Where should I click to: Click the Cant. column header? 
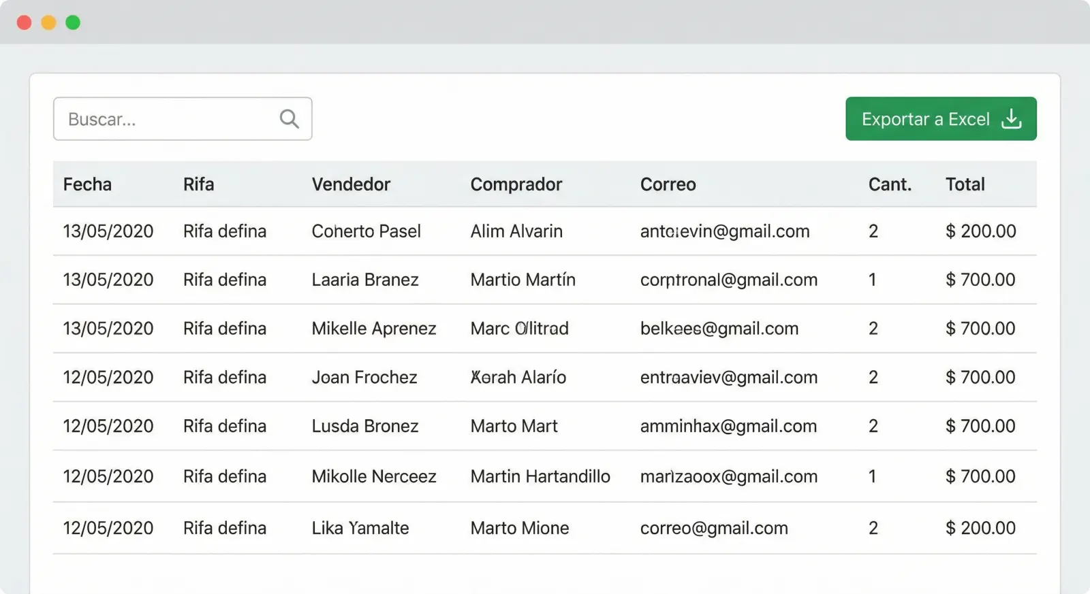click(889, 184)
